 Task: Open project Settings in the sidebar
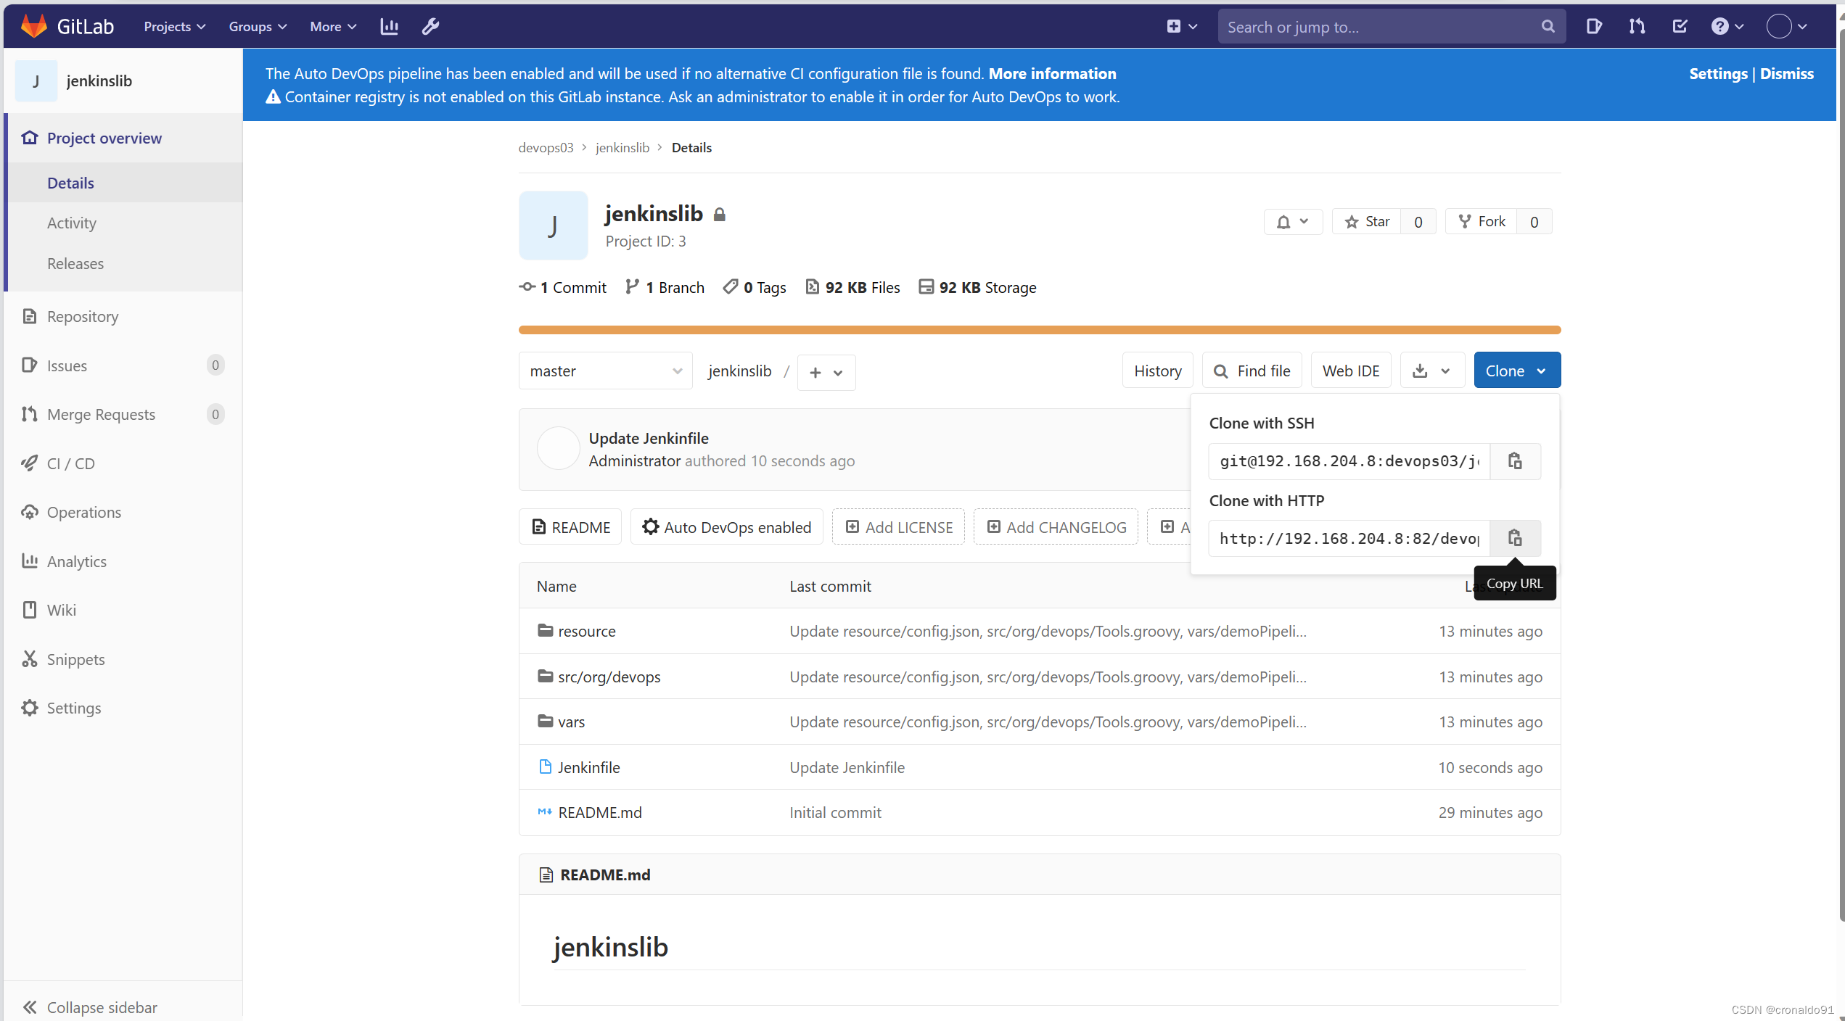click(x=123, y=708)
